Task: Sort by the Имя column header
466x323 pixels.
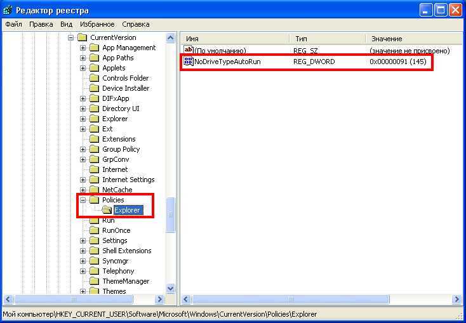Action: (235, 39)
